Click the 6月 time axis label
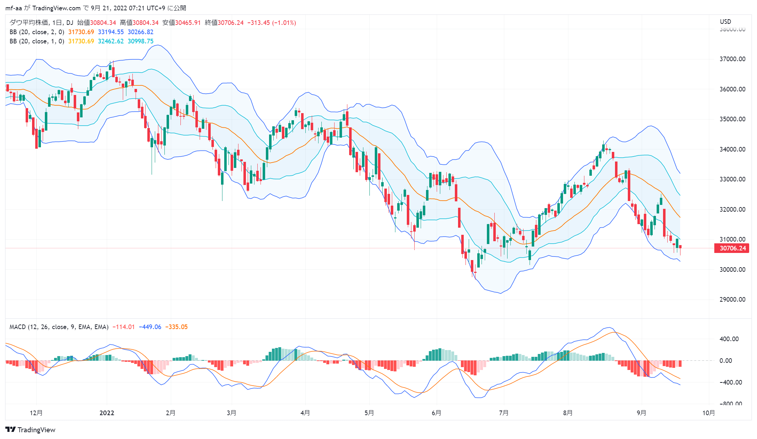 pos(436,413)
